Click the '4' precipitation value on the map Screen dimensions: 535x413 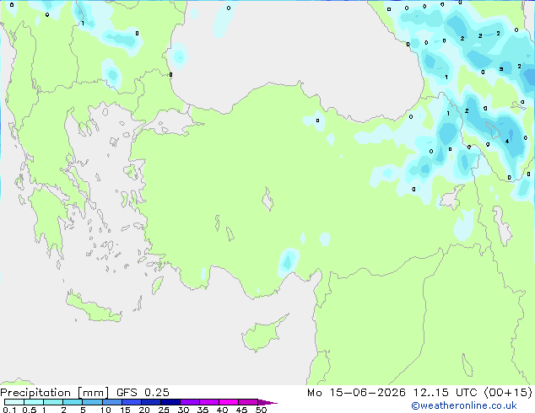[507, 141]
